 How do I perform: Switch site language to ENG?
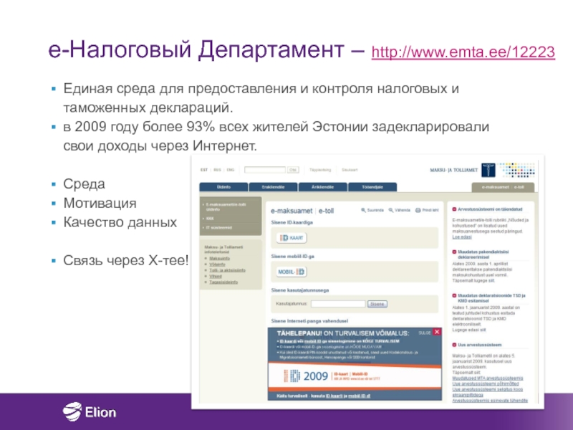pos(230,170)
